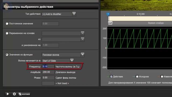Click the Постоянное значение 0.00 field
The width and height of the screenshot is (172, 97).
(x=50, y=24)
